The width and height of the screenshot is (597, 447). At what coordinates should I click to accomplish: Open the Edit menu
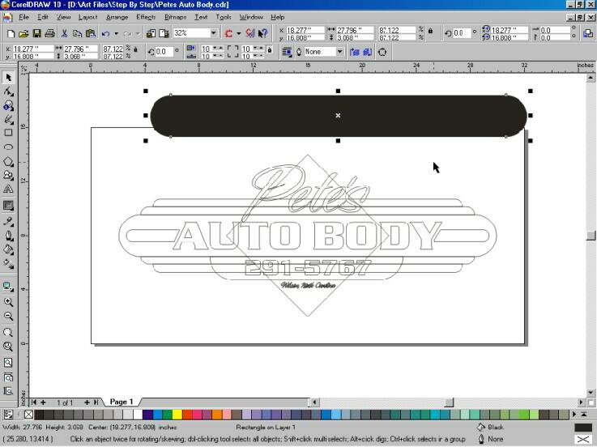pos(43,17)
